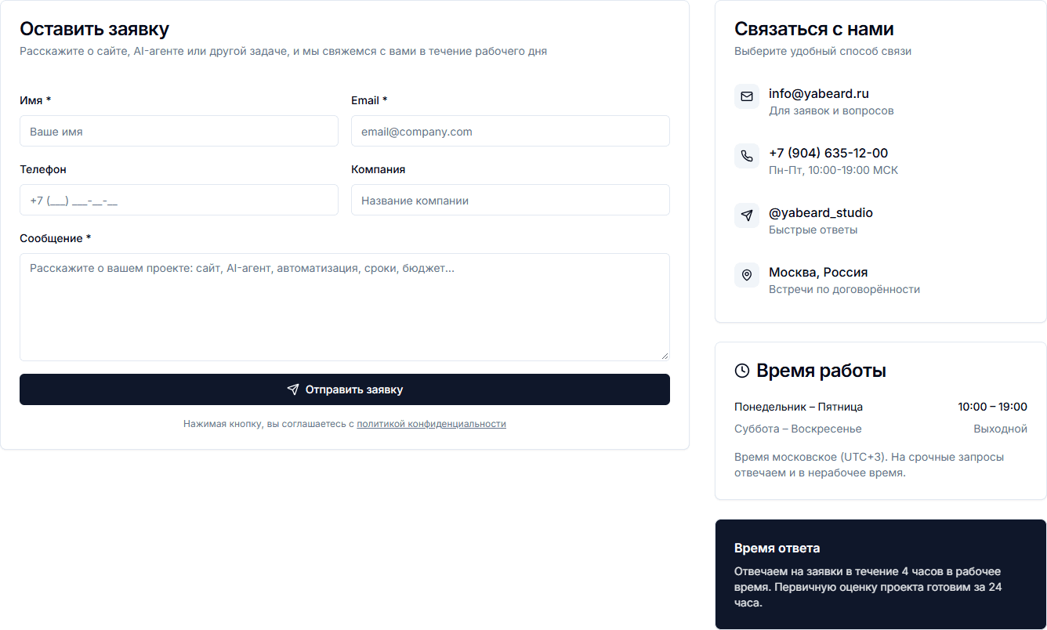
Task: Click the Оставить заявку heading
Action: click(x=94, y=29)
